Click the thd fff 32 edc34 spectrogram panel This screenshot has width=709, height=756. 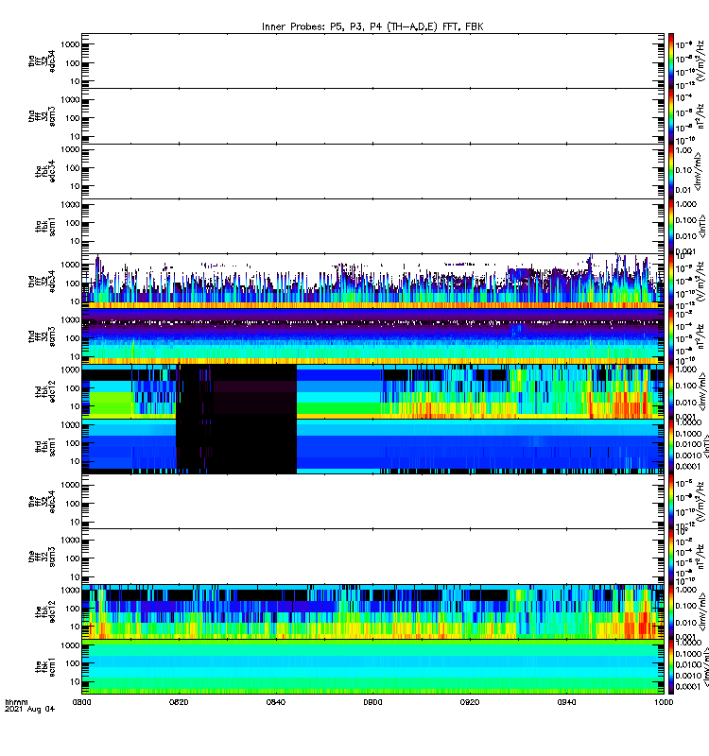pos(372,282)
